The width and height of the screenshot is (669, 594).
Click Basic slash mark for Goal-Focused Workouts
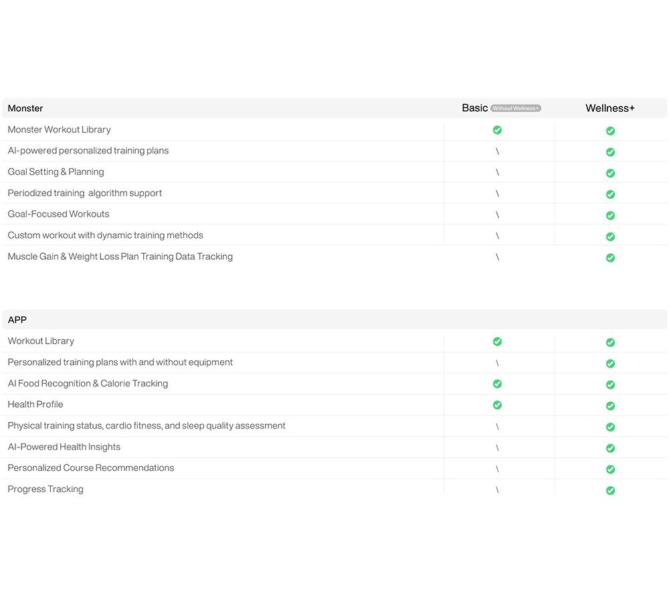497,215
